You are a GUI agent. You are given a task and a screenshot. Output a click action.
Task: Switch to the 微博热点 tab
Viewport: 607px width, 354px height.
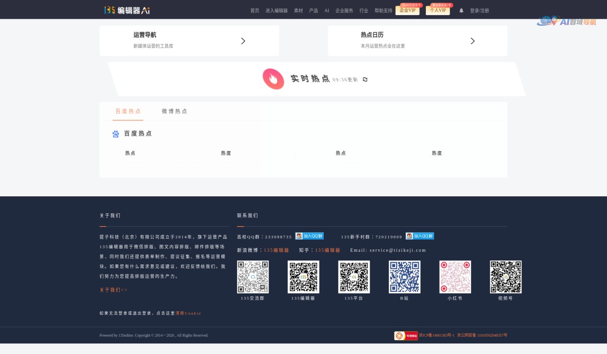pos(174,111)
